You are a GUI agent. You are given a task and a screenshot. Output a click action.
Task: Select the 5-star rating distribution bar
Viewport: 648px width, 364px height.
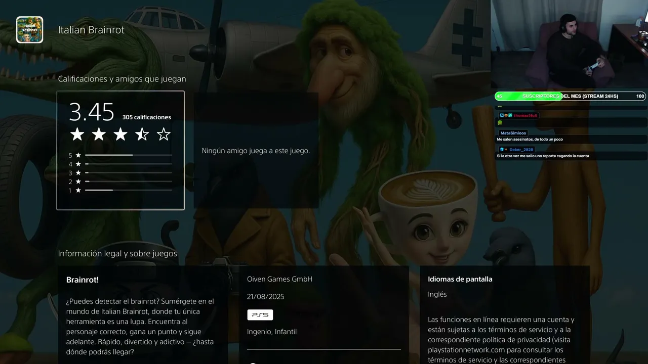(129, 155)
